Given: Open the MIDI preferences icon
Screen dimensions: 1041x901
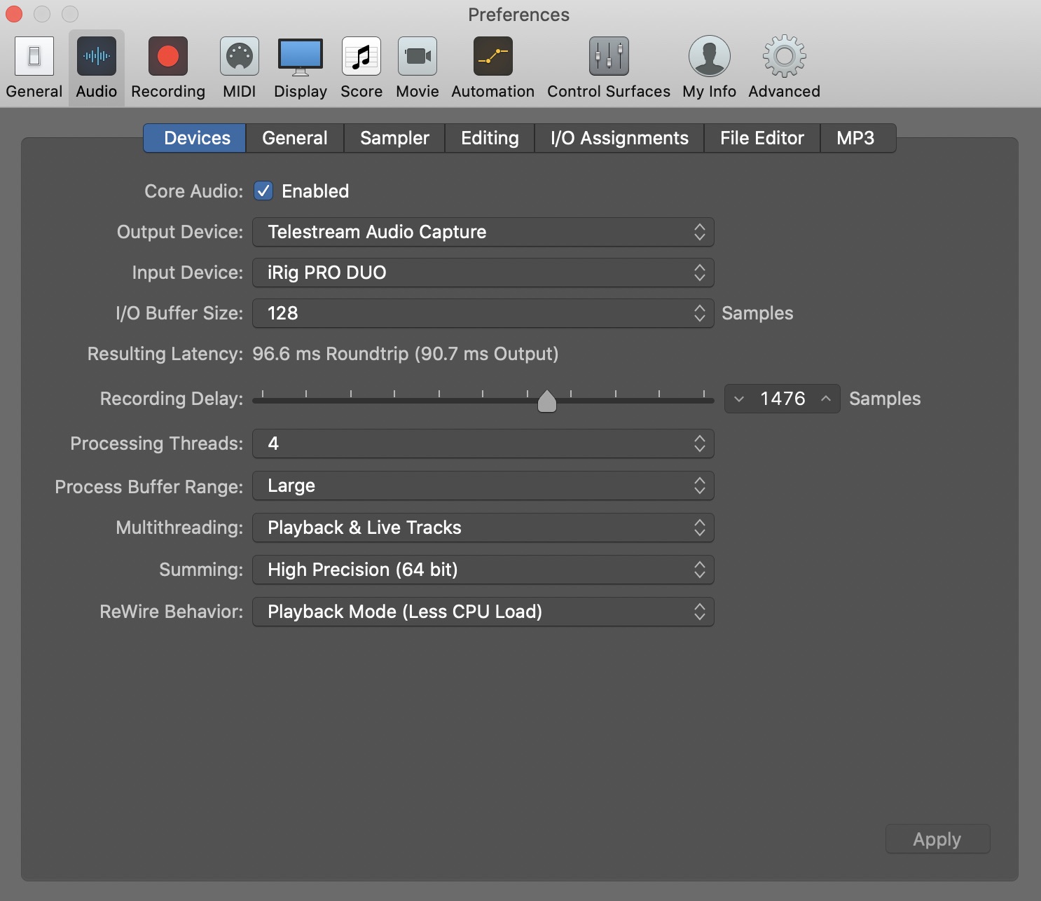Looking at the screenshot, I should [240, 57].
